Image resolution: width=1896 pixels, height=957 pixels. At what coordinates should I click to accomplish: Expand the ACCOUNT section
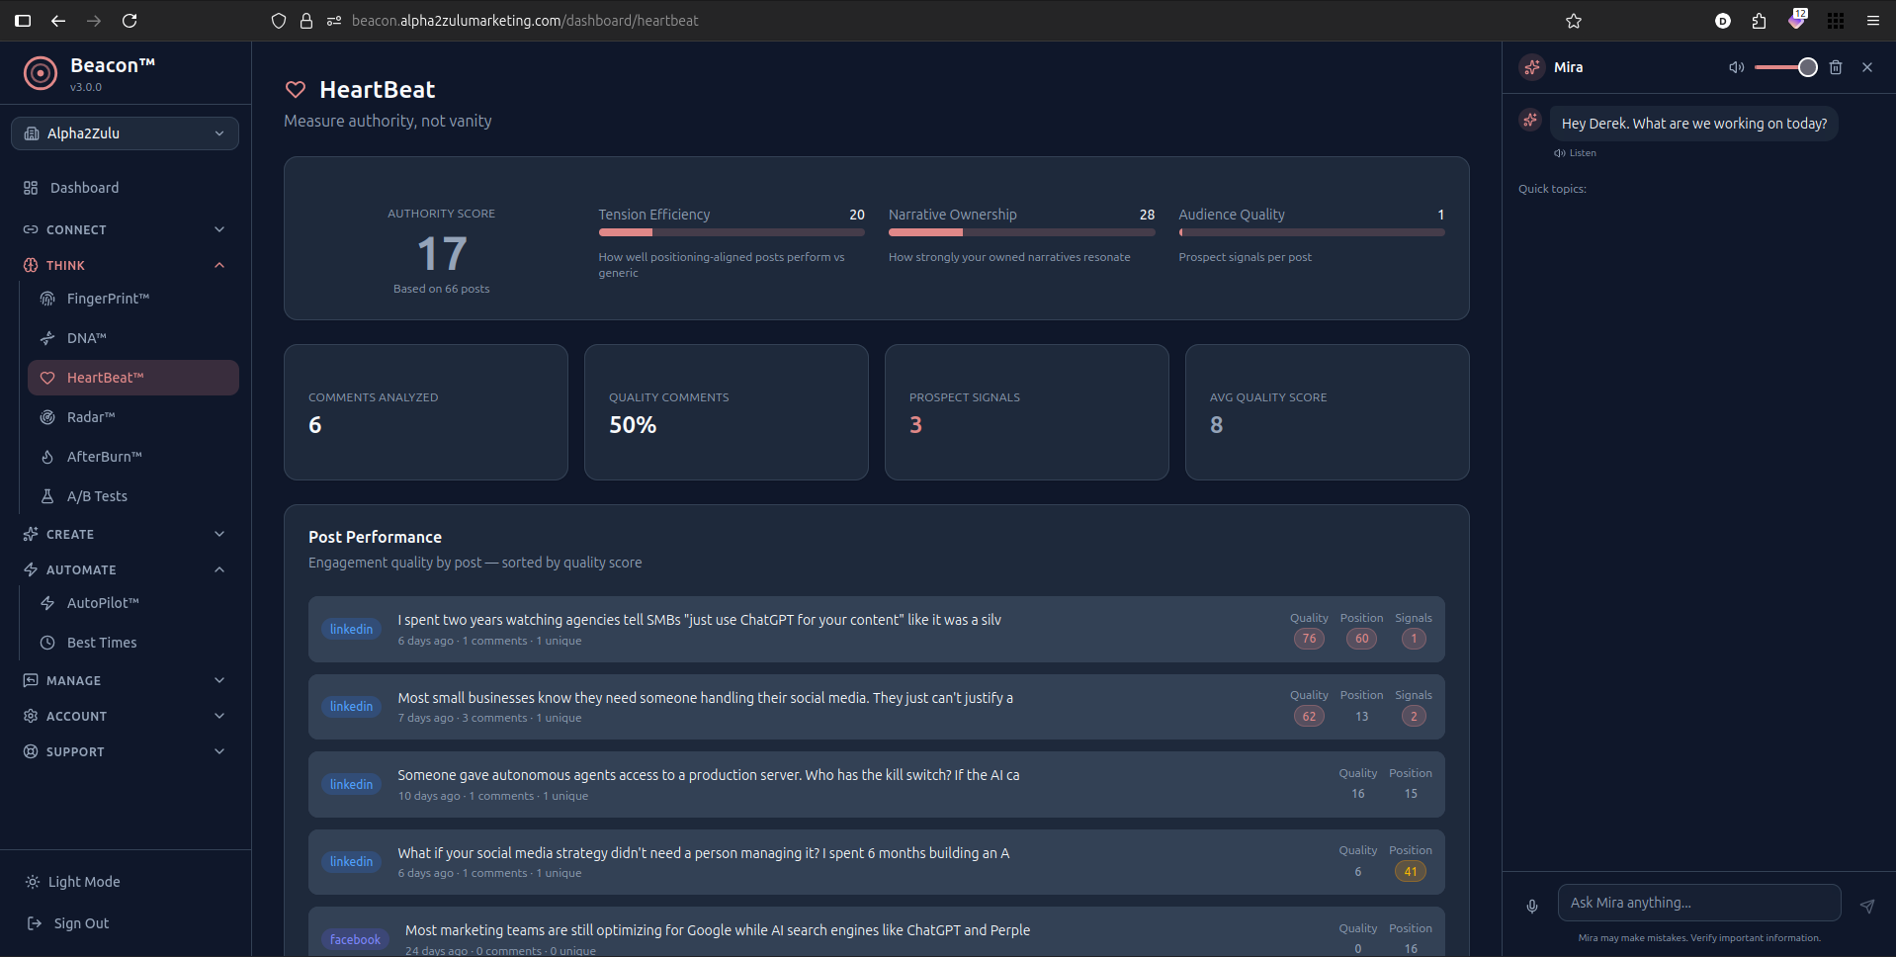point(125,716)
